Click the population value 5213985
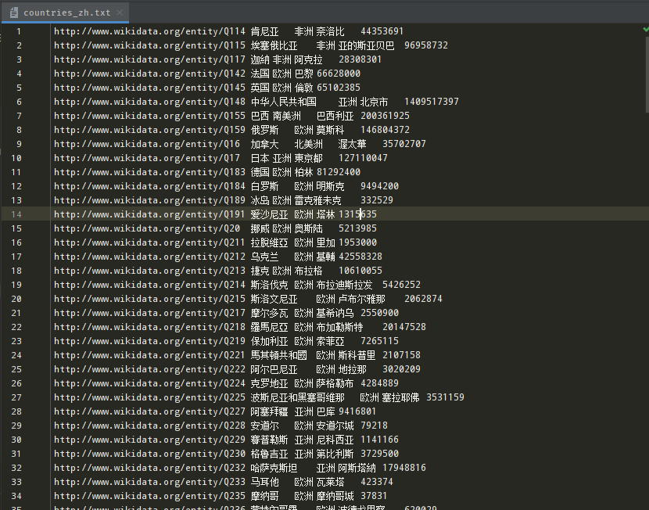This screenshot has height=510, width=649. [357, 228]
